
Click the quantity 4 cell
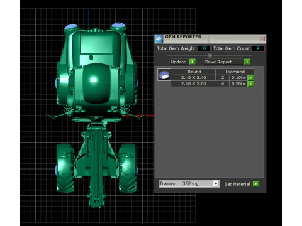point(223,84)
